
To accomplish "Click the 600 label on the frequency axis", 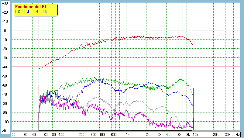I will point(114,134).
